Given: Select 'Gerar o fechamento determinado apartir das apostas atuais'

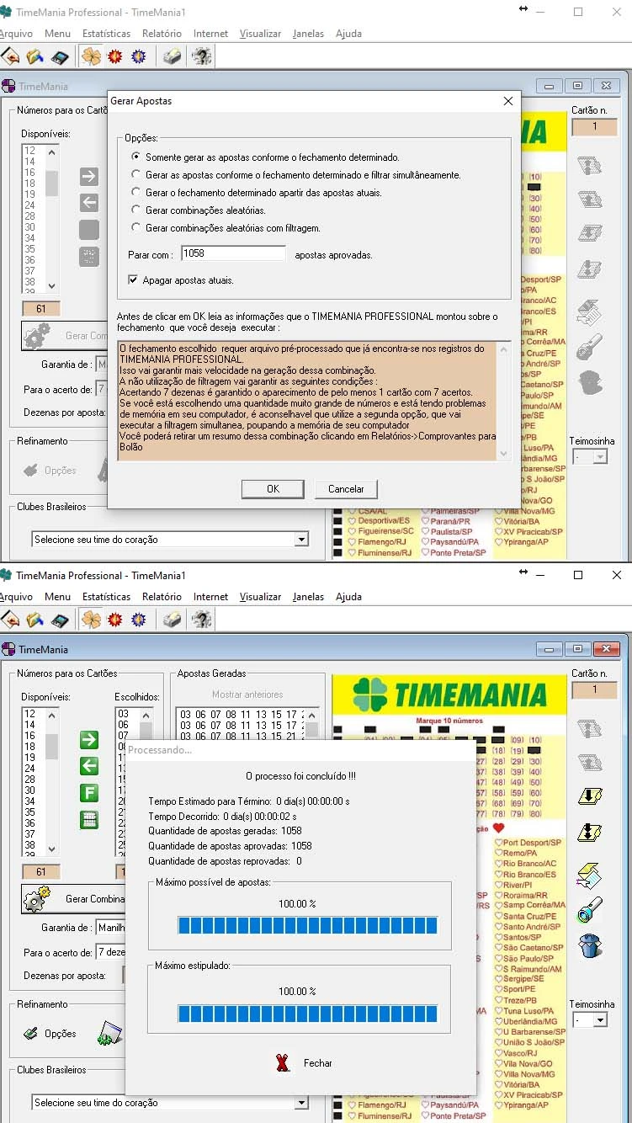Looking at the screenshot, I should [x=137, y=193].
